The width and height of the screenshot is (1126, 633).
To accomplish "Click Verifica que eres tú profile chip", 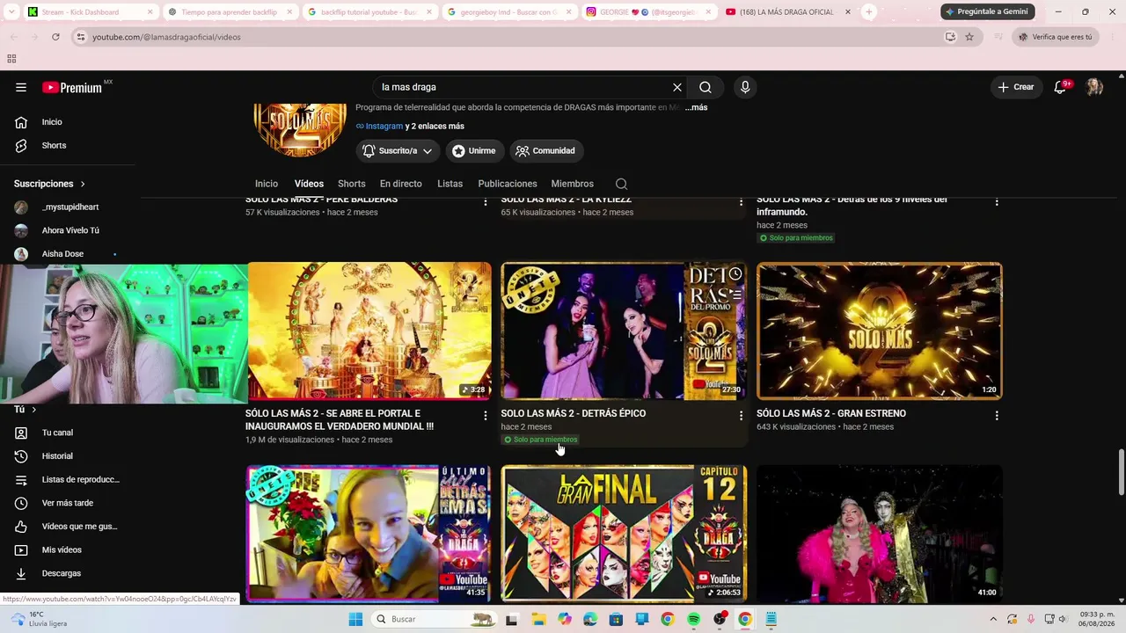I will point(1056,37).
